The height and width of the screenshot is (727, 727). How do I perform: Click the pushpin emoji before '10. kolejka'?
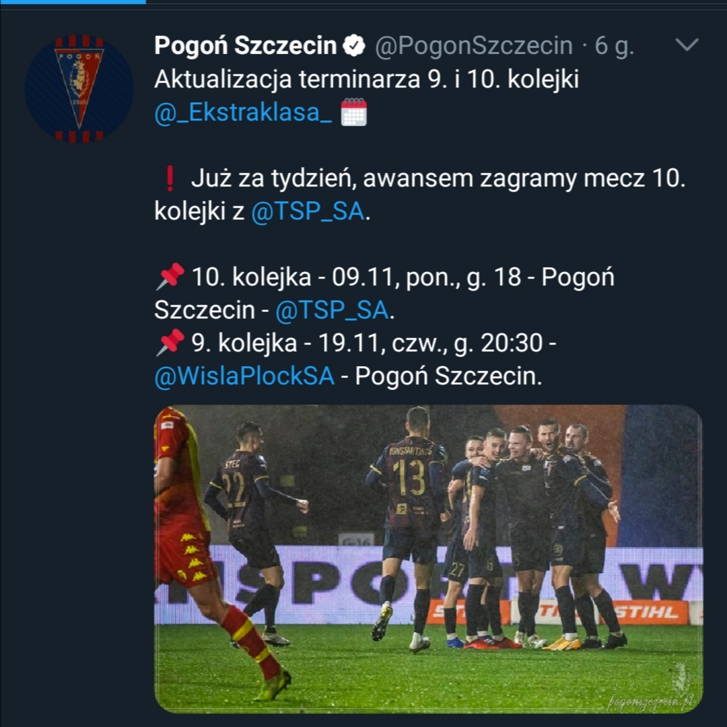pos(170,277)
